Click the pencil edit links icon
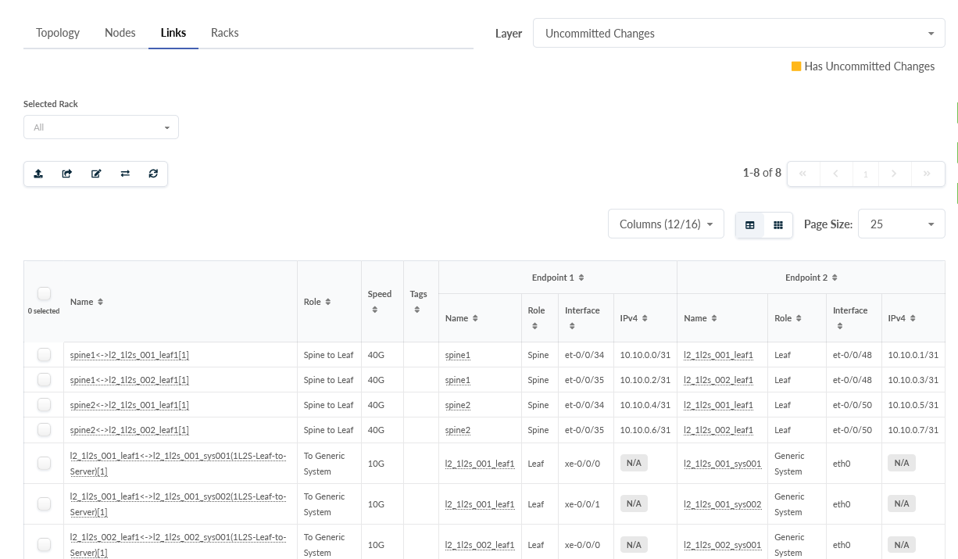The width and height of the screenshot is (958, 559). coord(96,174)
